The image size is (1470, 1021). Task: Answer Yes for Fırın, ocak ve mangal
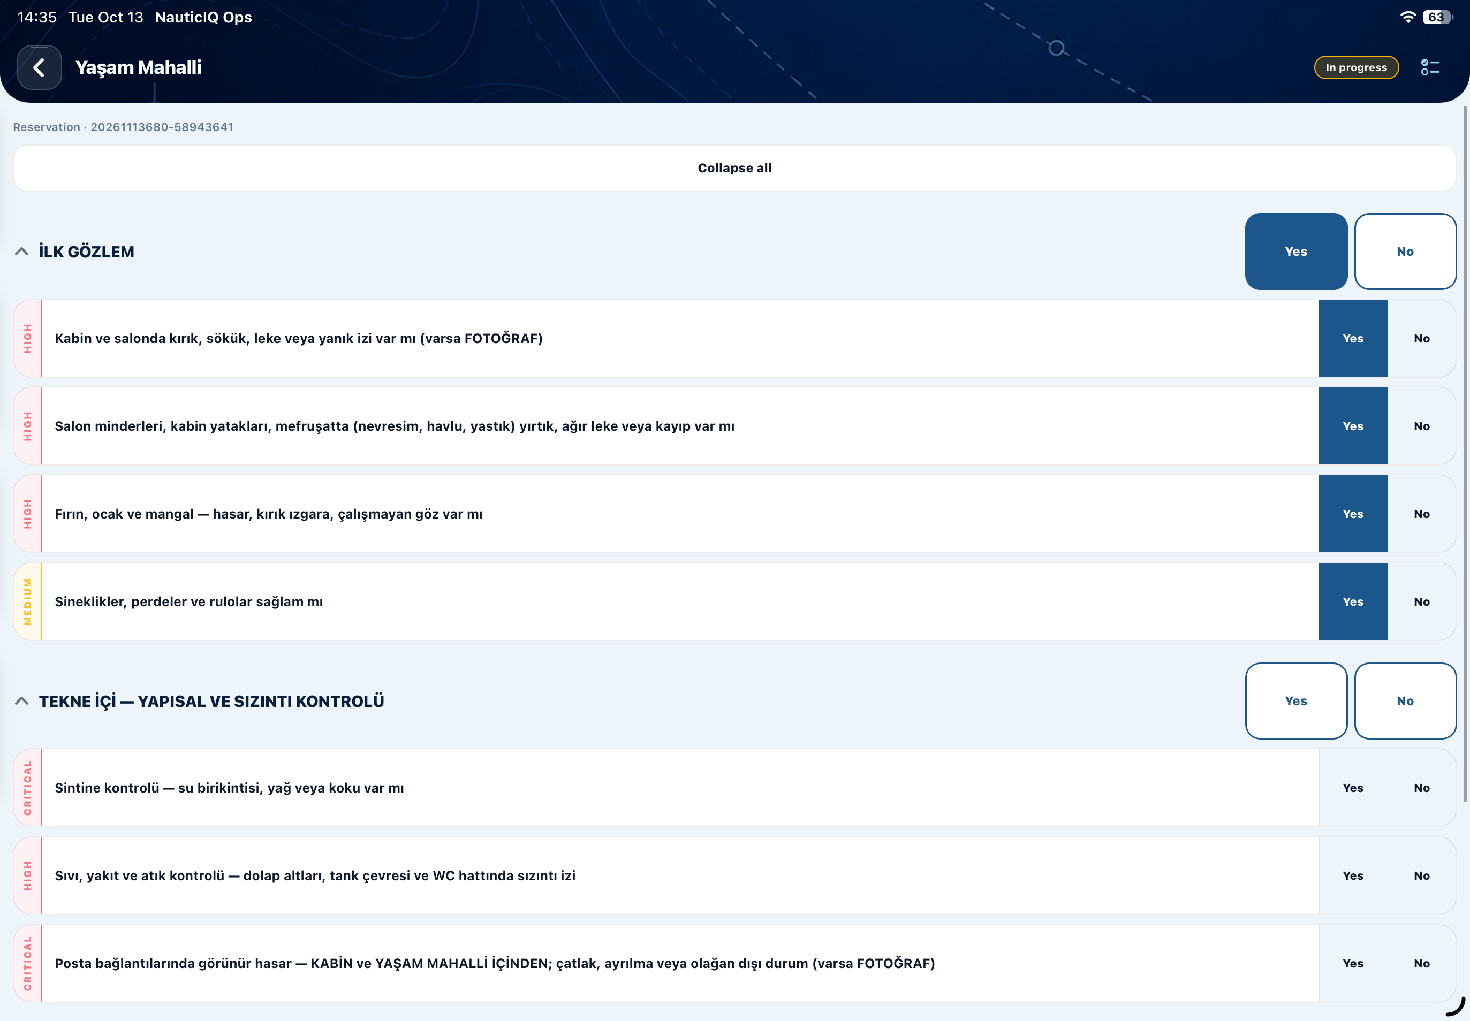click(x=1353, y=514)
